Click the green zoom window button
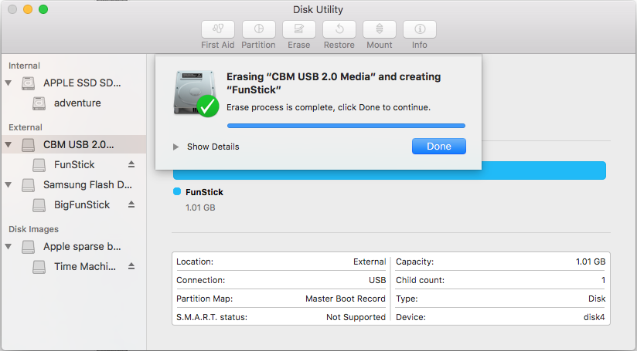 (43, 9)
